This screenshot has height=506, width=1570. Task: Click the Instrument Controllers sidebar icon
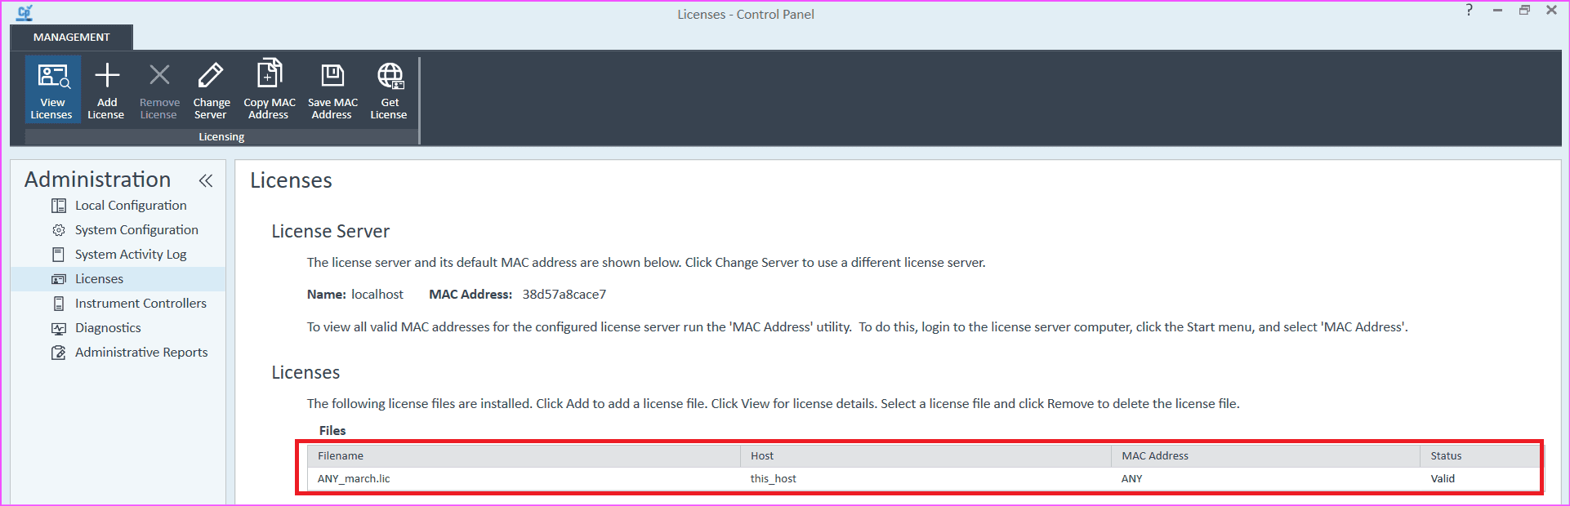(x=59, y=304)
